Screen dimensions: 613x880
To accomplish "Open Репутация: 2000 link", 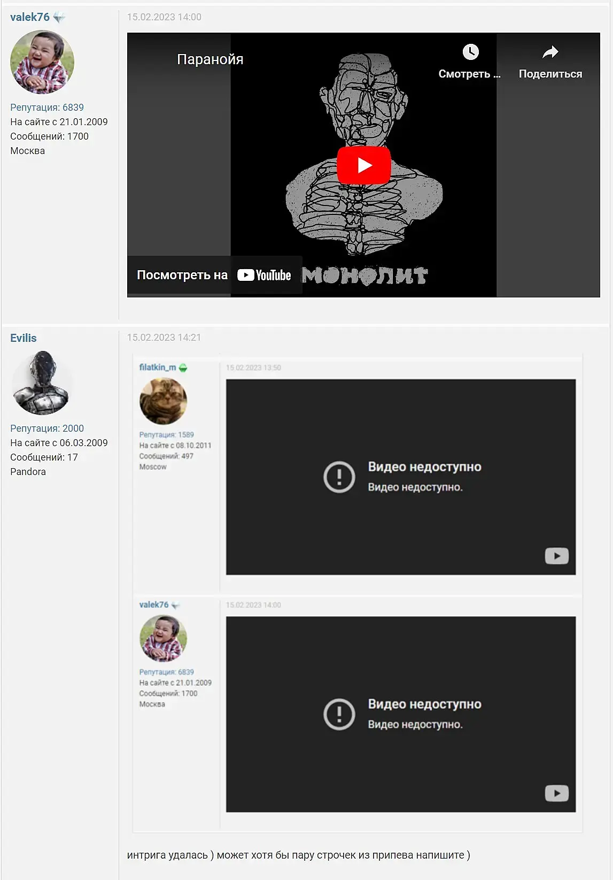I will click(47, 428).
